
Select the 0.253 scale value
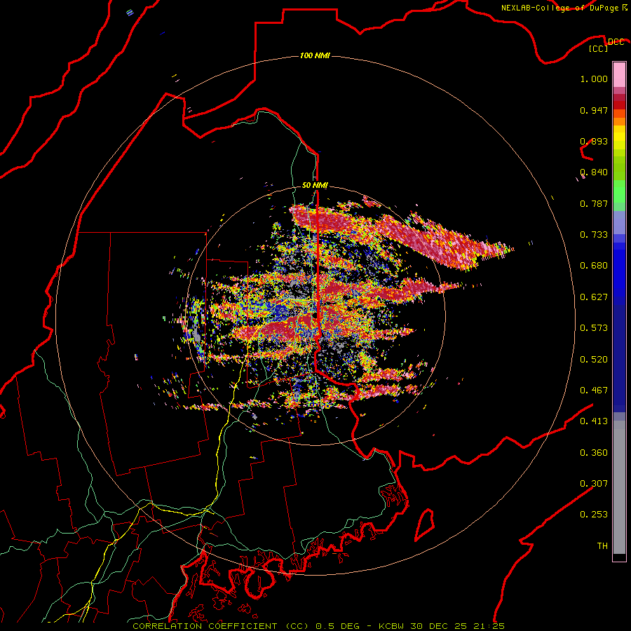[x=594, y=515]
